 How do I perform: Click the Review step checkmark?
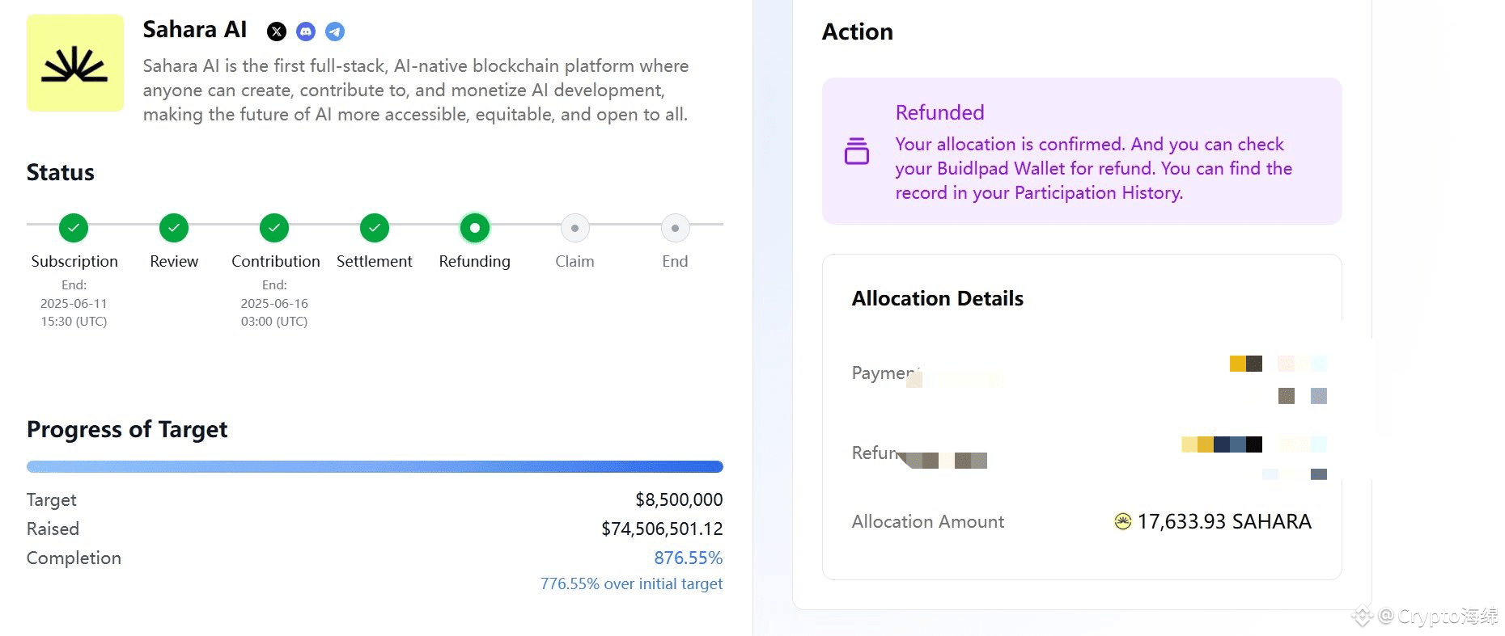point(174,228)
